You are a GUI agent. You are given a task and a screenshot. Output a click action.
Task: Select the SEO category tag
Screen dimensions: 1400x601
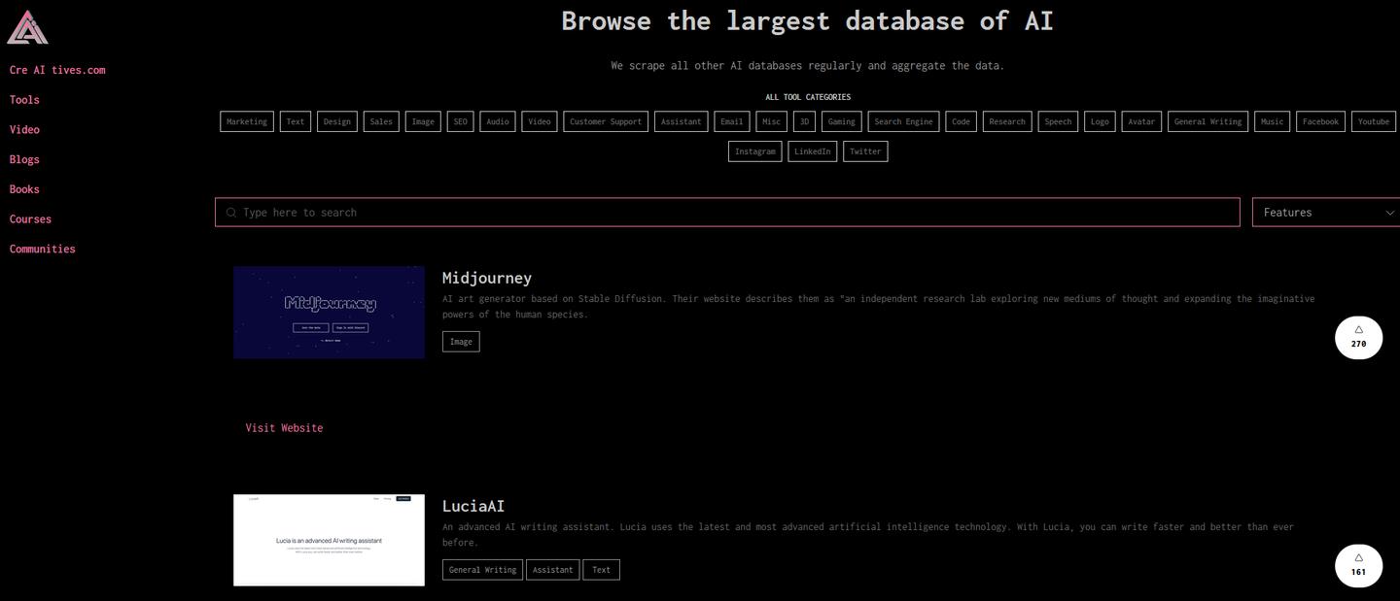click(461, 121)
